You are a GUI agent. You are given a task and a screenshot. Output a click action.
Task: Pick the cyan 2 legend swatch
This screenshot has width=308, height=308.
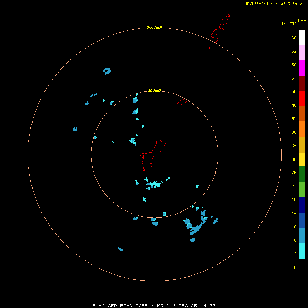[302, 251]
